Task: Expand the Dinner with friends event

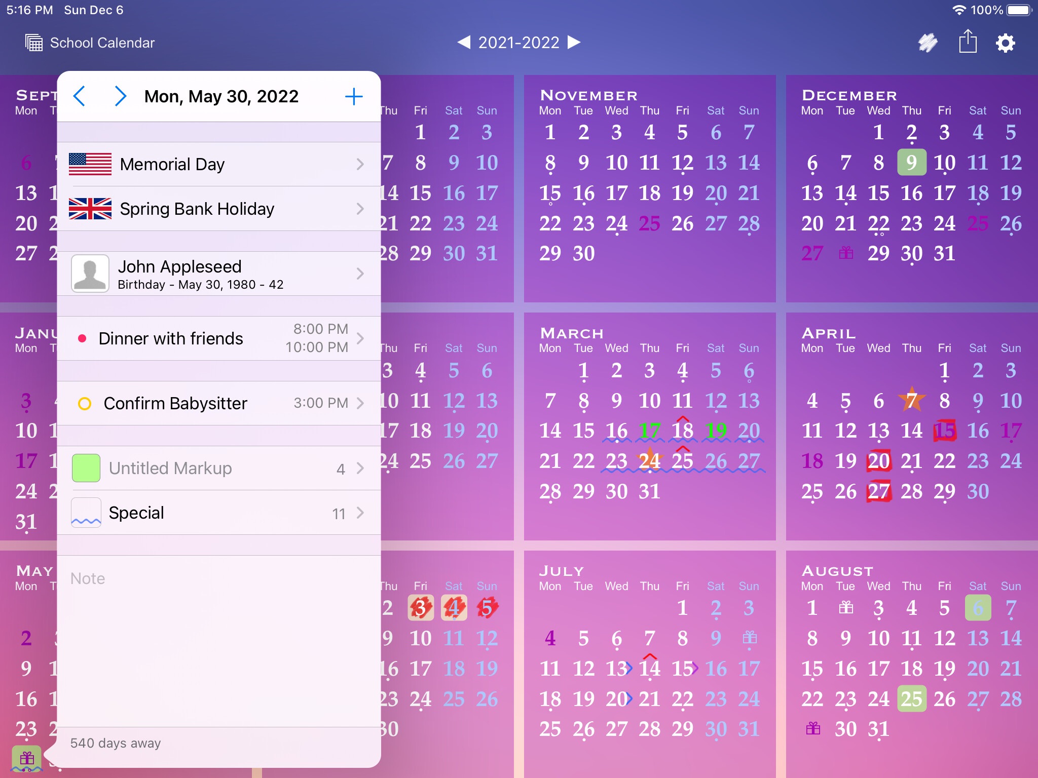Action: 361,338
